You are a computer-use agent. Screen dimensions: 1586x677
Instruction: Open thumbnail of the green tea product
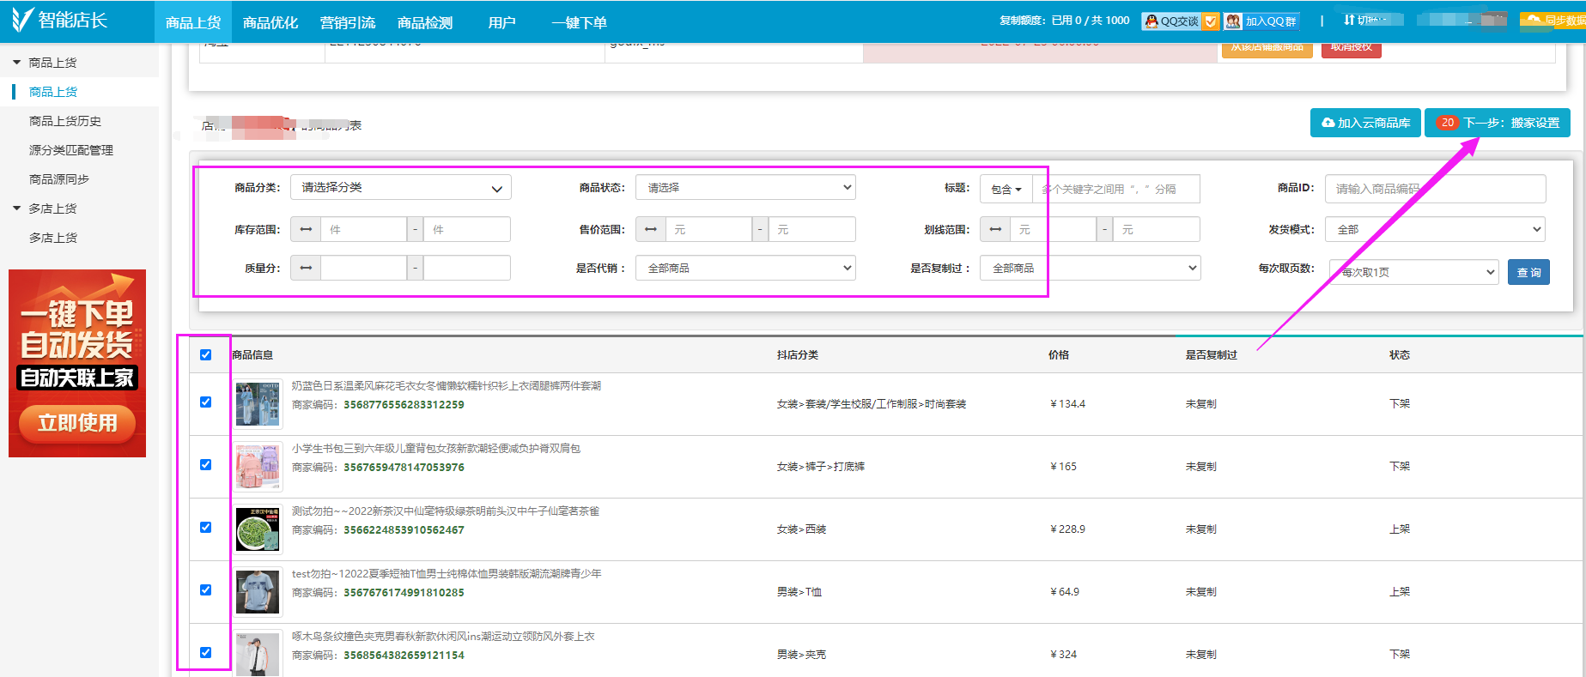click(x=258, y=529)
